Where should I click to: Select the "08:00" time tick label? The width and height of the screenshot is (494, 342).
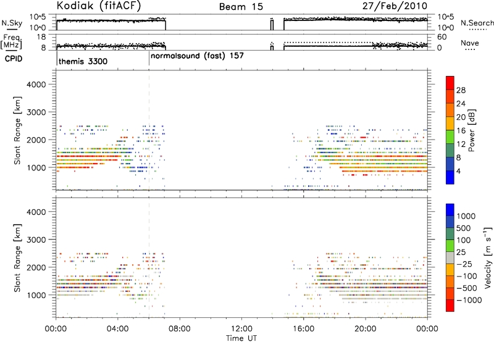(180, 329)
